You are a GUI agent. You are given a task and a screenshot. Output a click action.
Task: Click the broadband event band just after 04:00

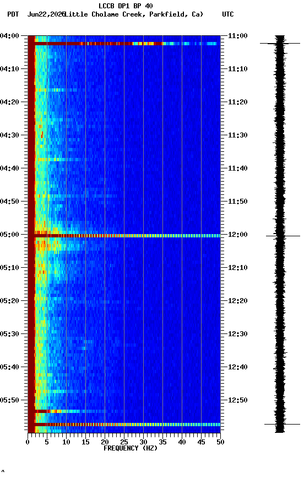(x=124, y=44)
